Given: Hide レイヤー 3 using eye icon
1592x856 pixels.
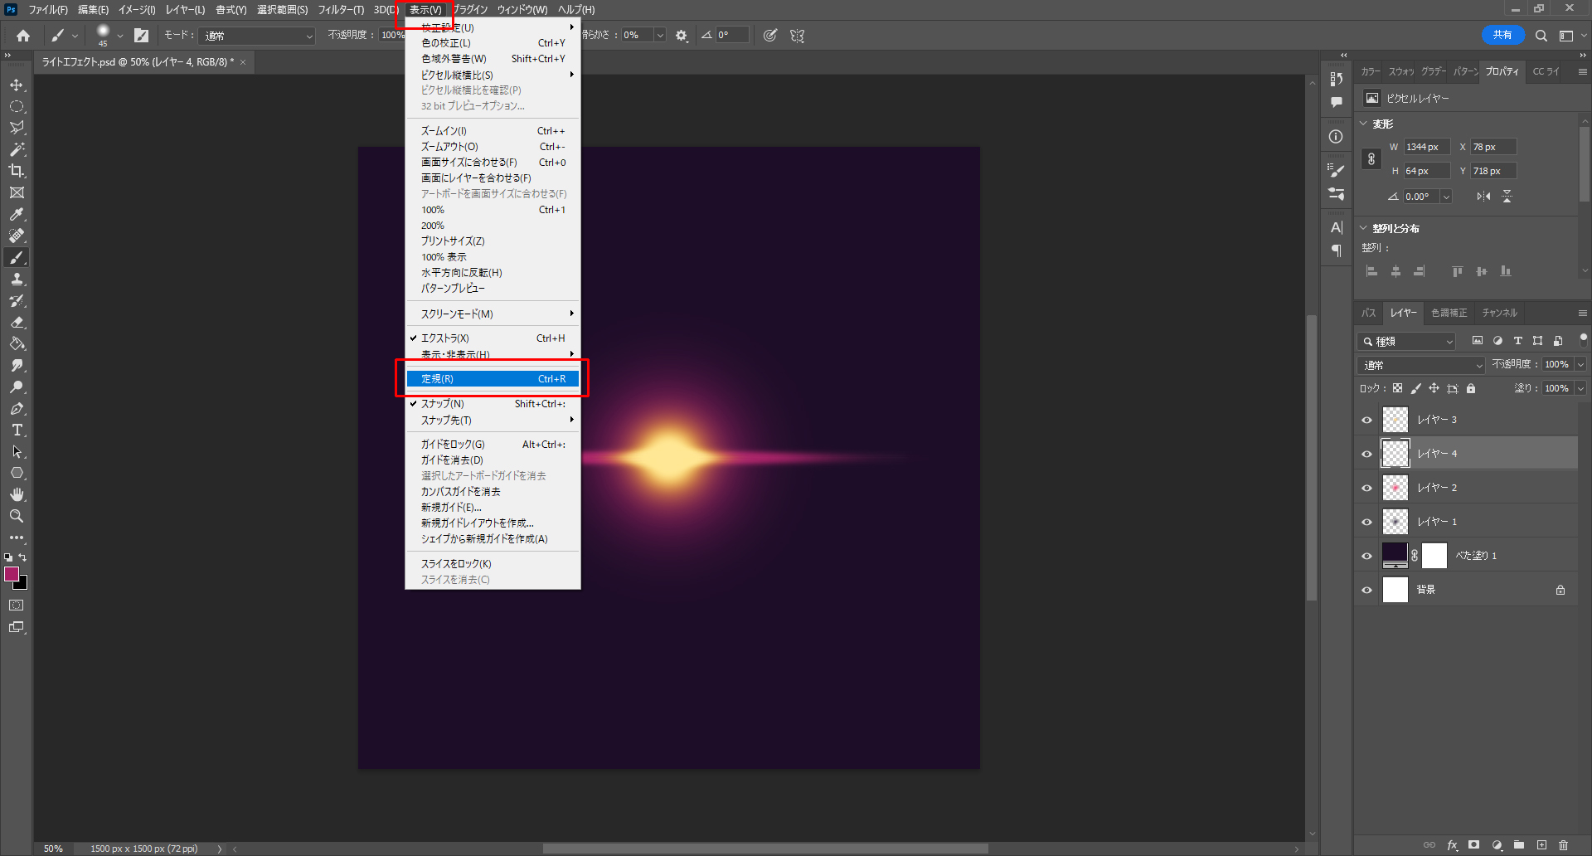Looking at the screenshot, I should [1367, 420].
